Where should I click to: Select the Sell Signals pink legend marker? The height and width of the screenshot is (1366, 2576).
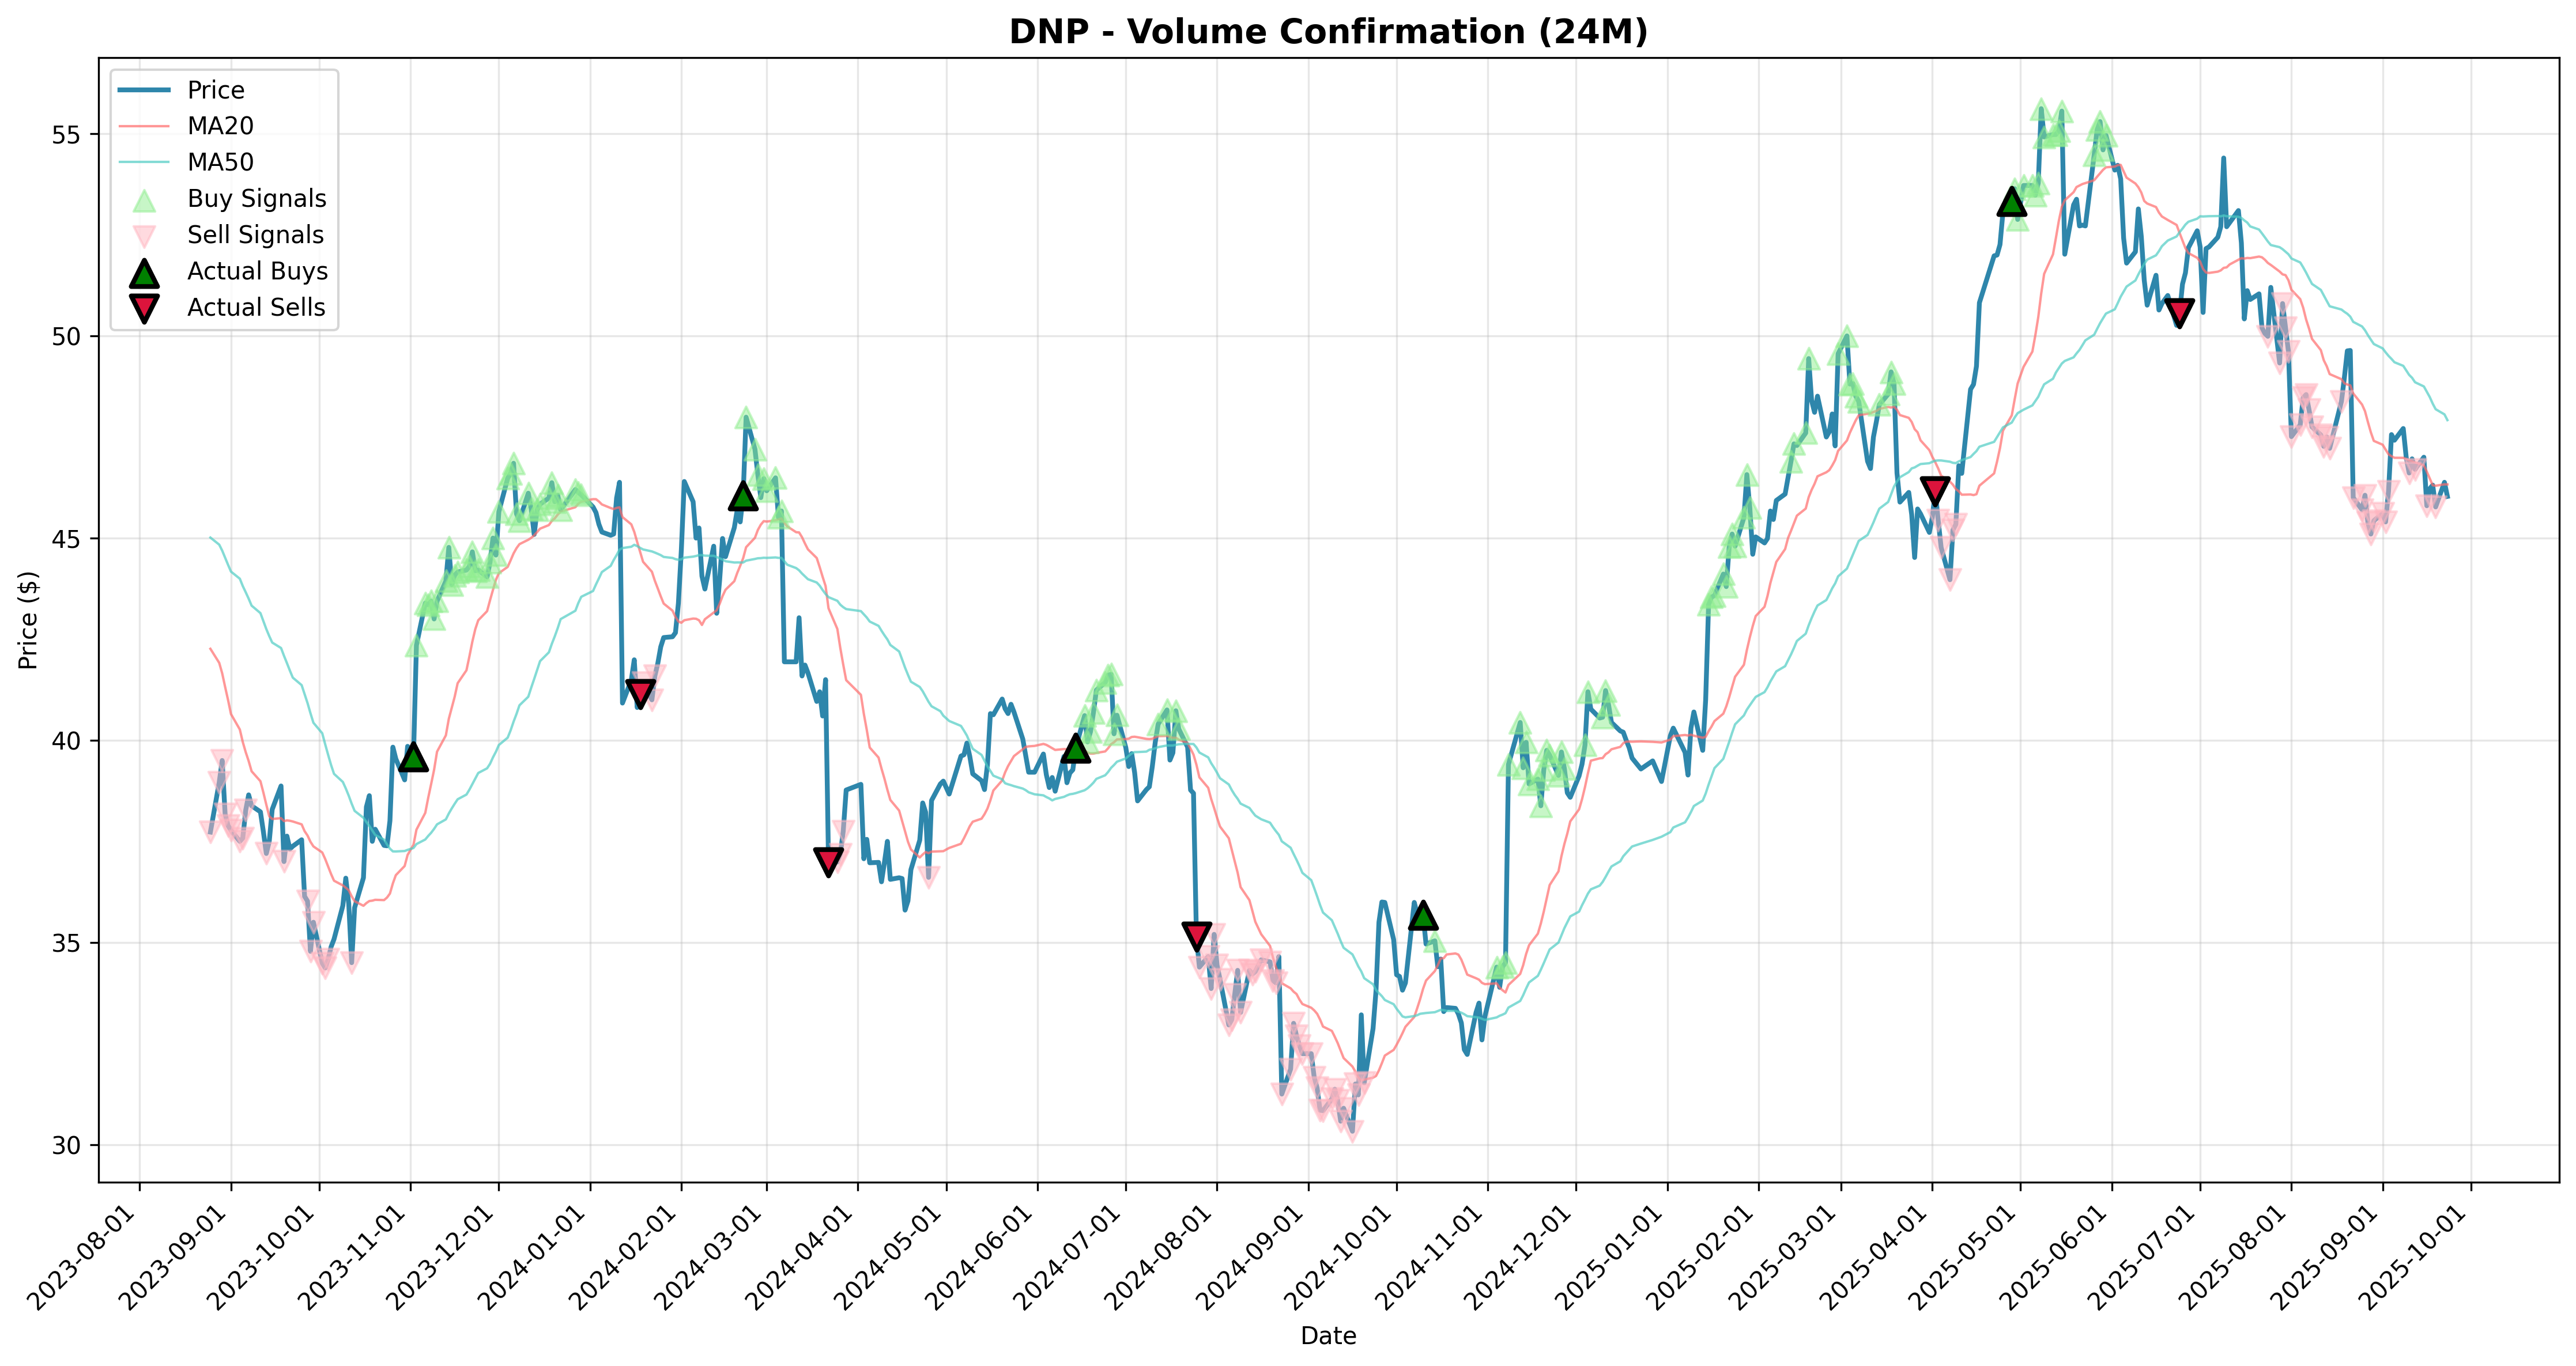[x=144, y=236]
